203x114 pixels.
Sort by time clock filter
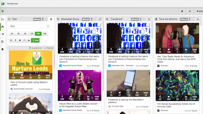(x=11, y=40)
